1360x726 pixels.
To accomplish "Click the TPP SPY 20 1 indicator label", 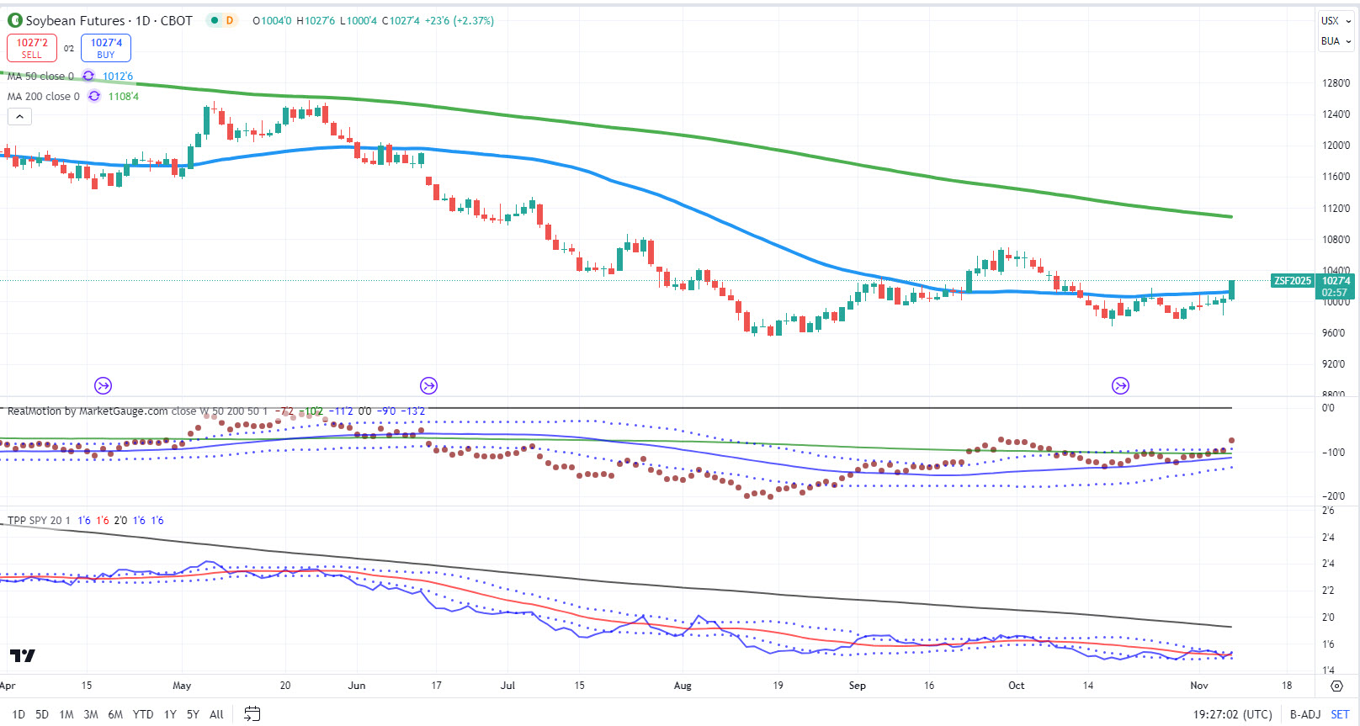I will click(39, 520).
